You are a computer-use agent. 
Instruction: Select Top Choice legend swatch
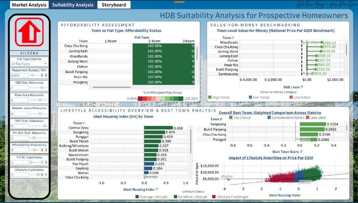point(231,118)
